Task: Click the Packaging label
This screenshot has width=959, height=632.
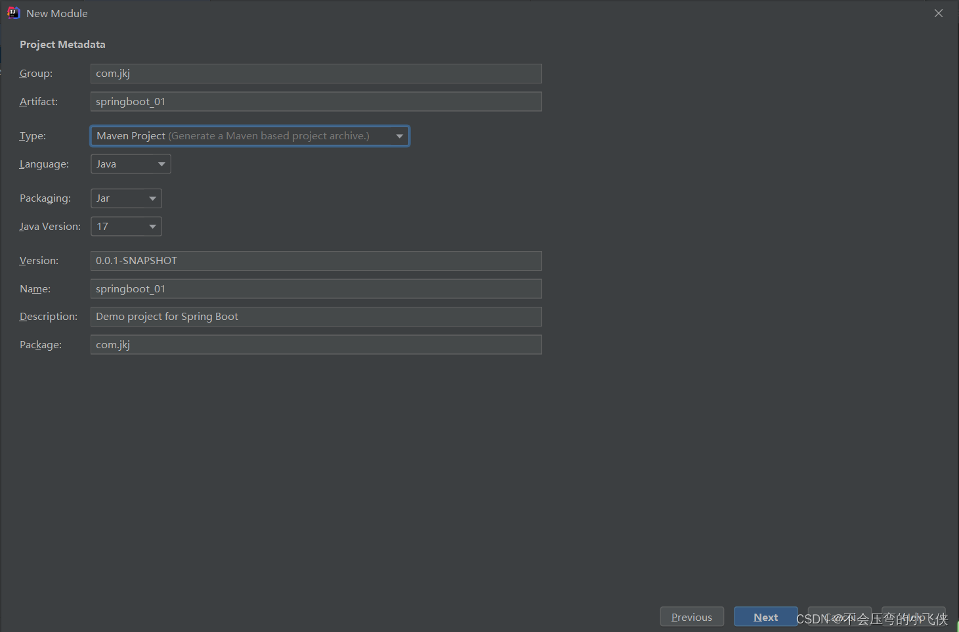Action: [x=45, y=198]
